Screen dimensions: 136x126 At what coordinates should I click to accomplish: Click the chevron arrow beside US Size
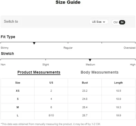[x=104, y=22]
